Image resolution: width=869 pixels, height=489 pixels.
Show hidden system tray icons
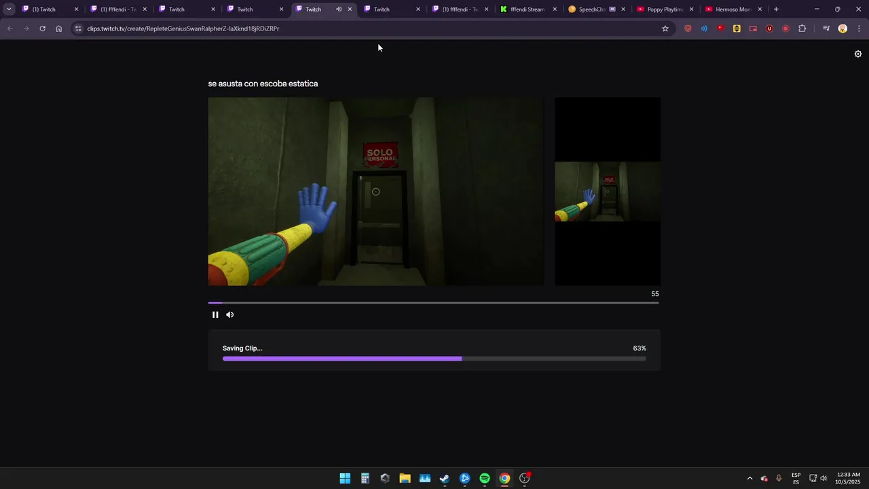click(x=750, y=478)
